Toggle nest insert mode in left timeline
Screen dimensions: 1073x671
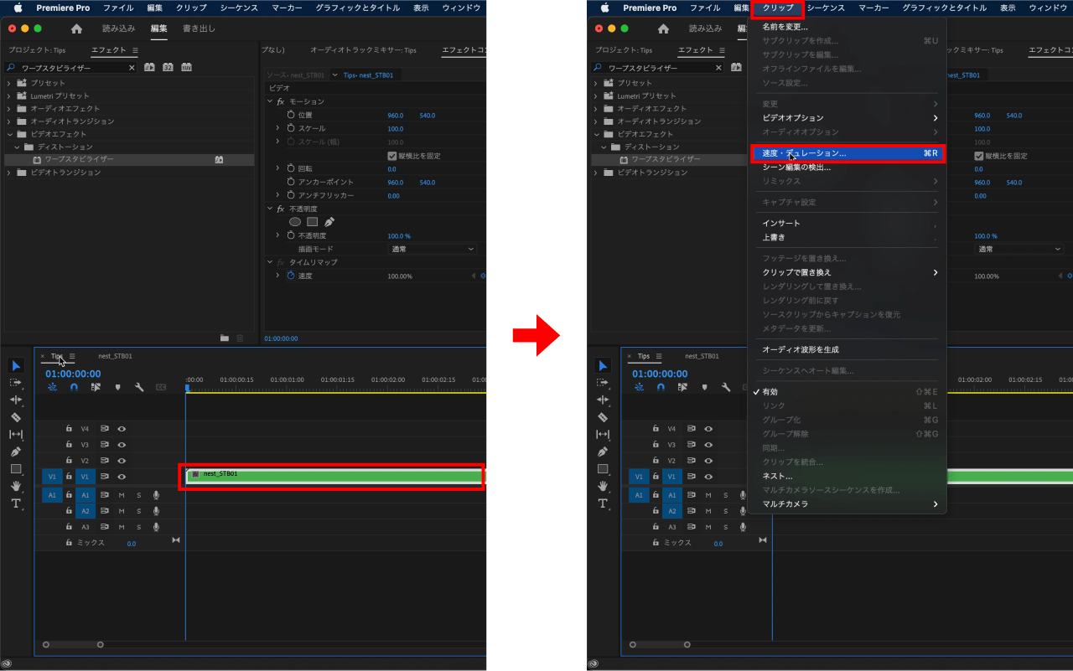tap(52, 388)
